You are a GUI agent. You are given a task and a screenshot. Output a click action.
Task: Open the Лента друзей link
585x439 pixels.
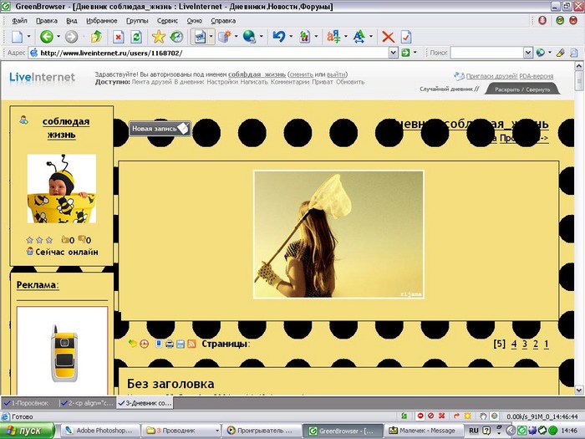pyautogui.click(x=151, y=82)
